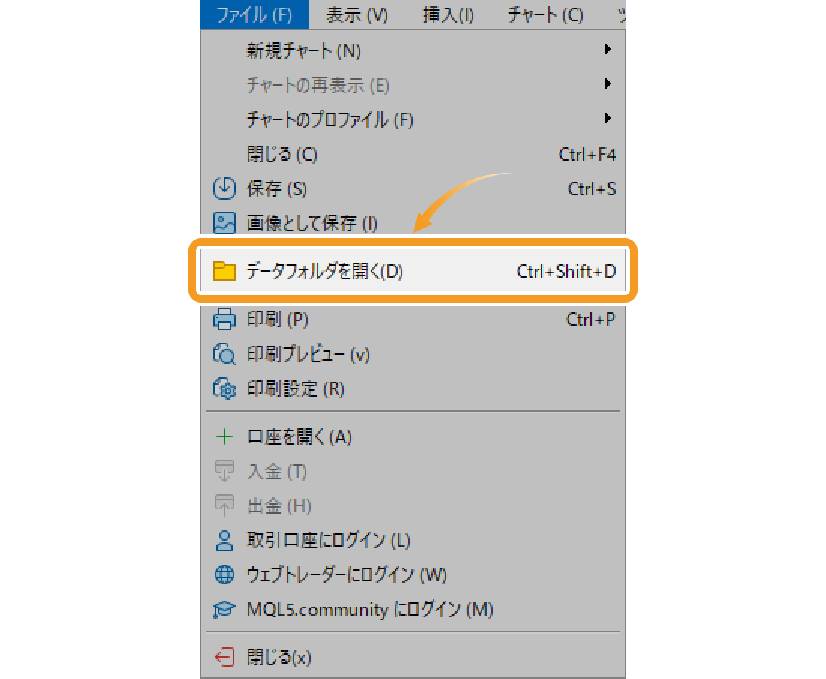Screen dimensions: 826x679
Task: Expand the チャートのプロファイル (F) submenu arrow
Action: coord(608,118)
